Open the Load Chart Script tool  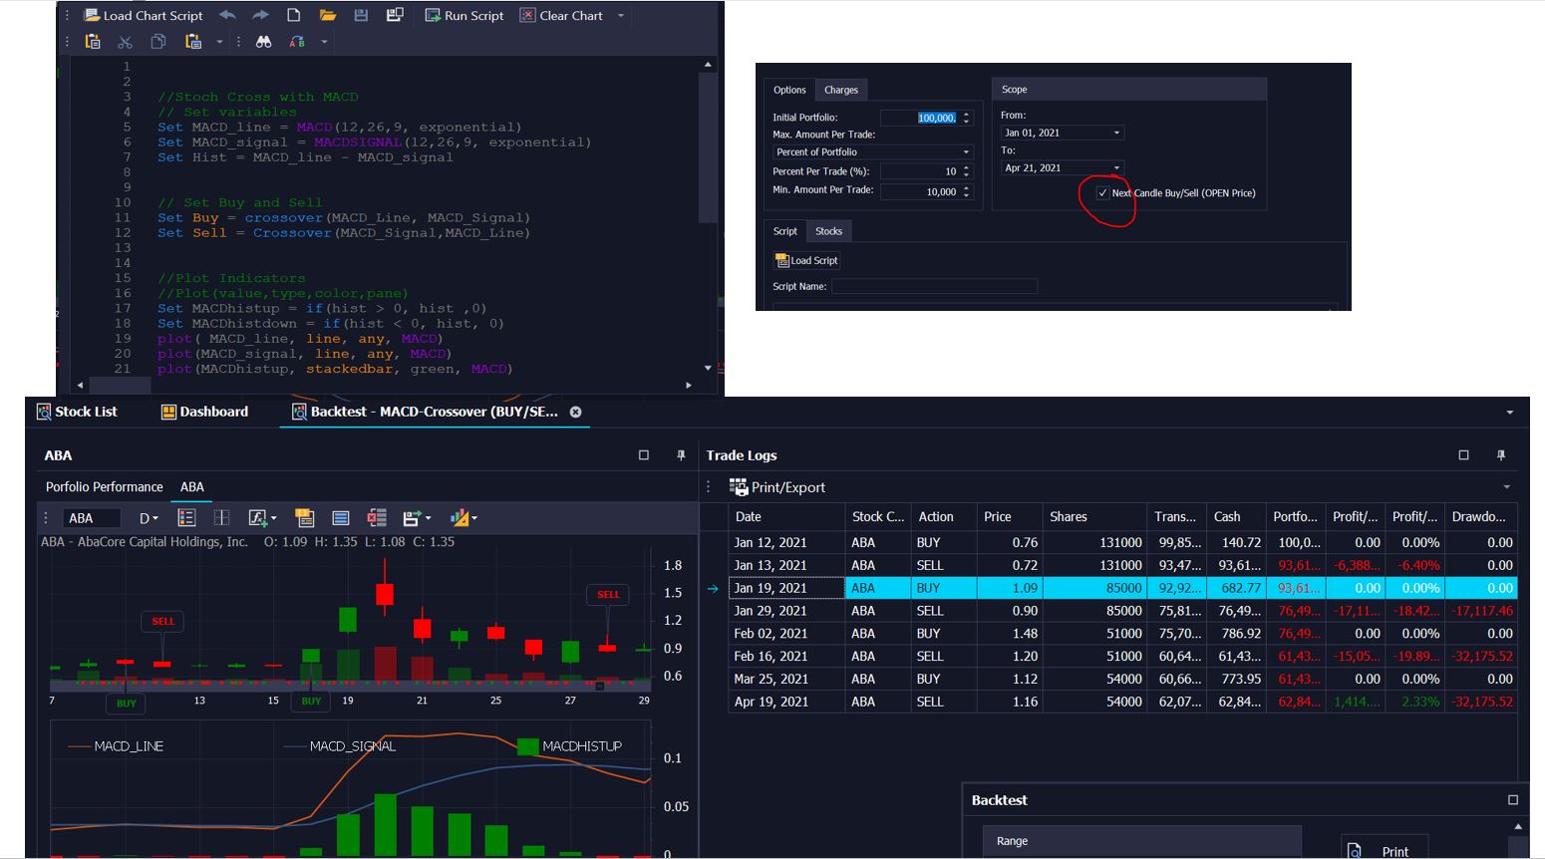144,16
